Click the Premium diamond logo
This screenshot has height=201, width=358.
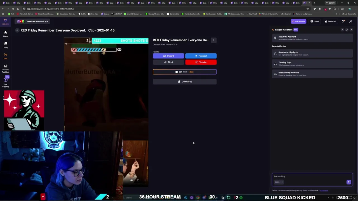(x=5, y=21)
